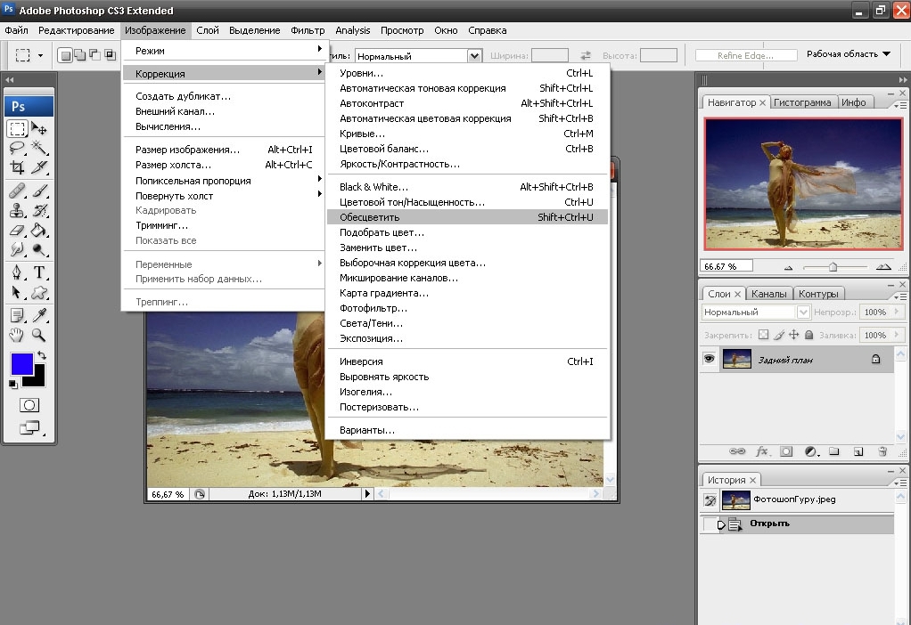
Task: Create new layer via Layers panel icon
Action: click(x=858, y=451)
